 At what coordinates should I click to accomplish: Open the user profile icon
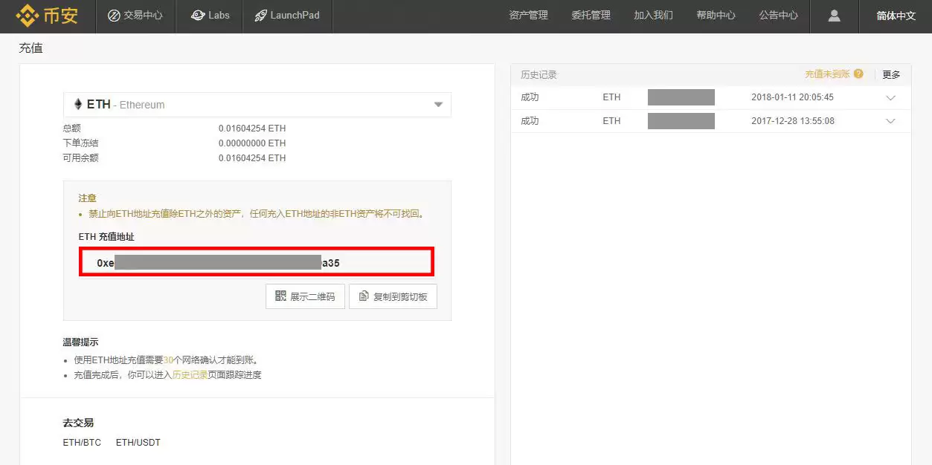833,15
